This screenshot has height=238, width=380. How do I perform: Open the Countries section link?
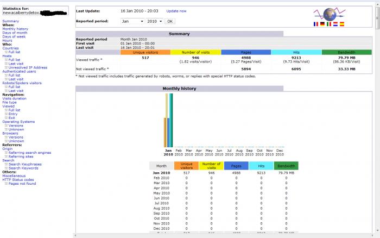pyautogui.click(x=10, y=48)
